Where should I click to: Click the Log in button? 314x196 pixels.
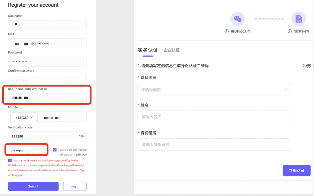click(75, 186)
